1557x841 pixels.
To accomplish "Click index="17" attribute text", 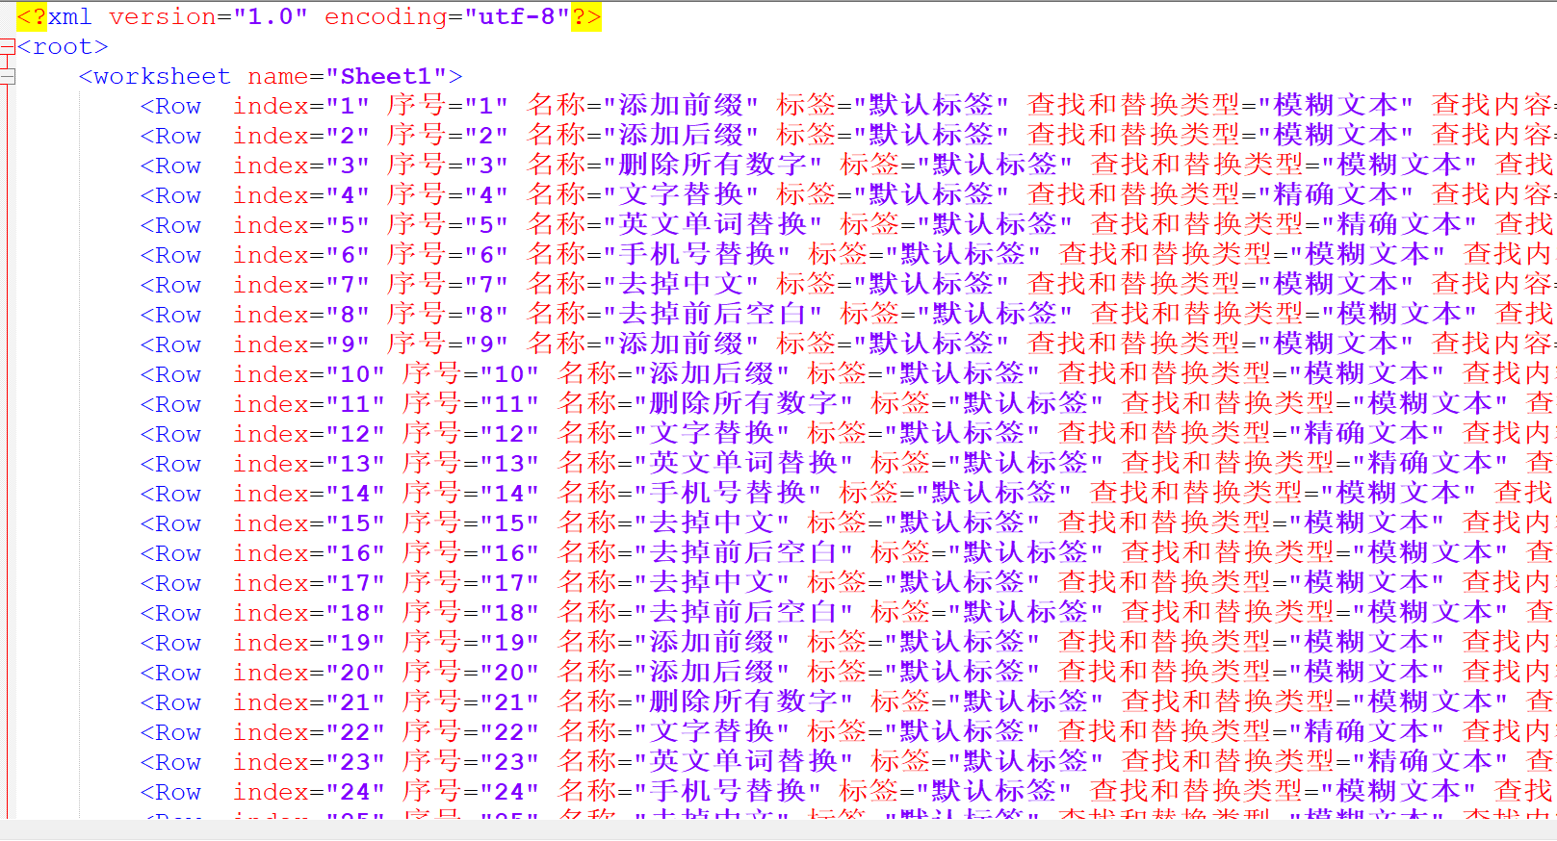I will pyautogui.click(x=308, y=584).
